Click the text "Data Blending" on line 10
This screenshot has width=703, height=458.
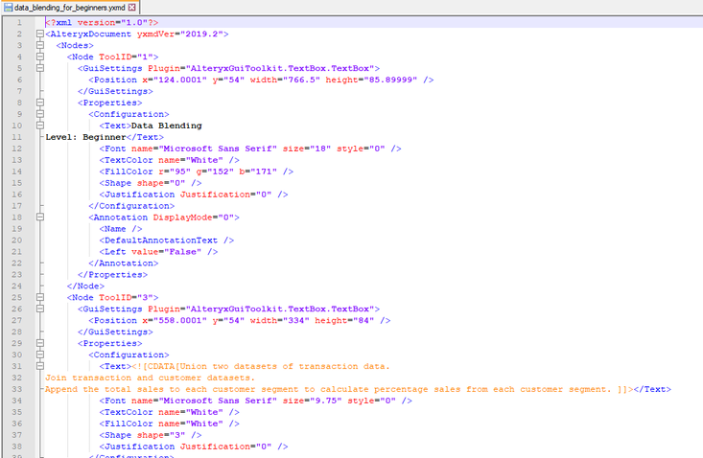tap(167, 126)
